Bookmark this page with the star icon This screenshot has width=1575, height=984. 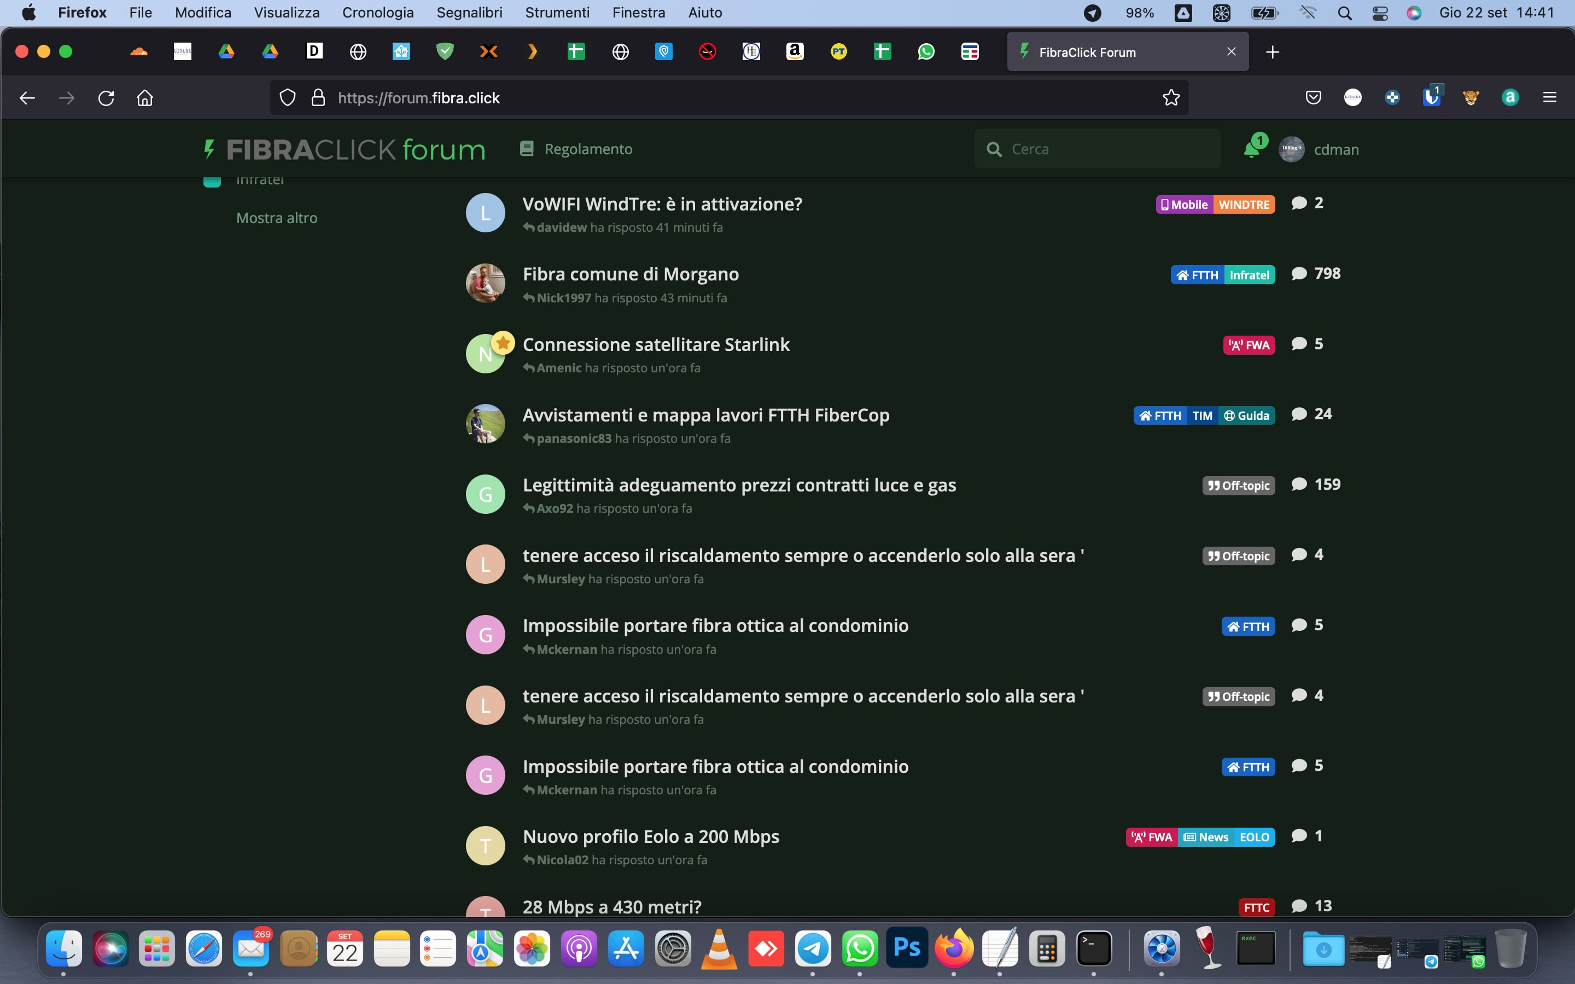[1171, 98]
